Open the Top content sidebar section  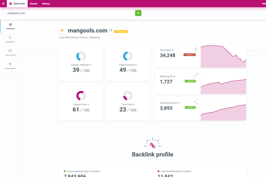click(10, 53)
